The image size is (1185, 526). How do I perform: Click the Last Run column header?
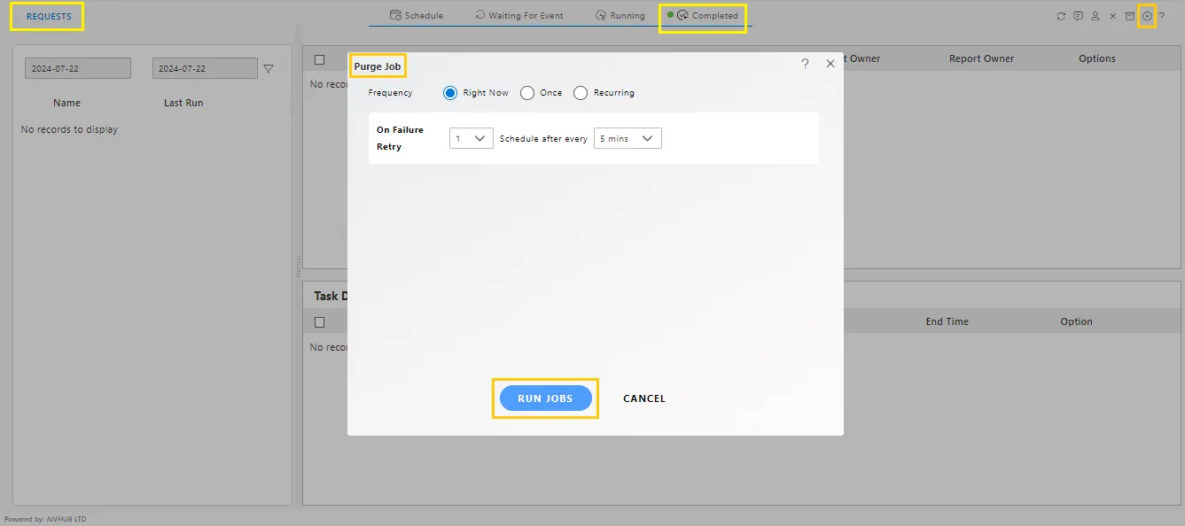(x=183, y=103)
